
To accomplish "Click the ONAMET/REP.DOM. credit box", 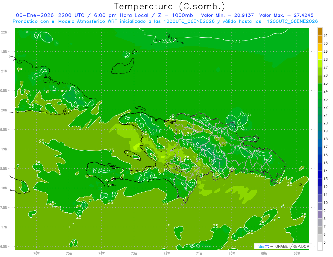I will (283, 246).
